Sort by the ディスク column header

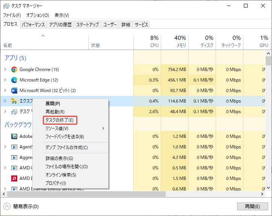(x=202, y=42)
